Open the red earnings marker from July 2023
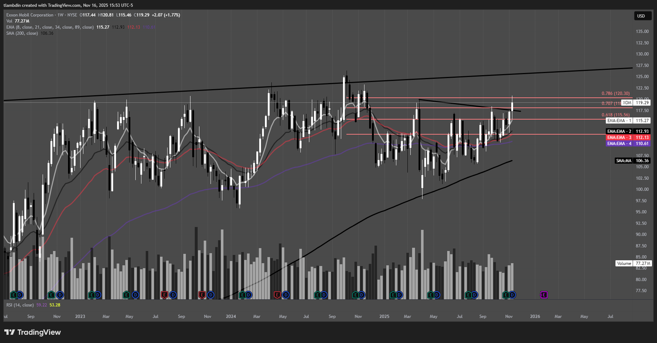The image size is (657, 343). point(164,295)
